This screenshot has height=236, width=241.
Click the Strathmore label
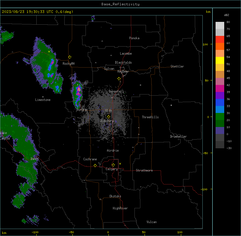click(x=144, y=170)
